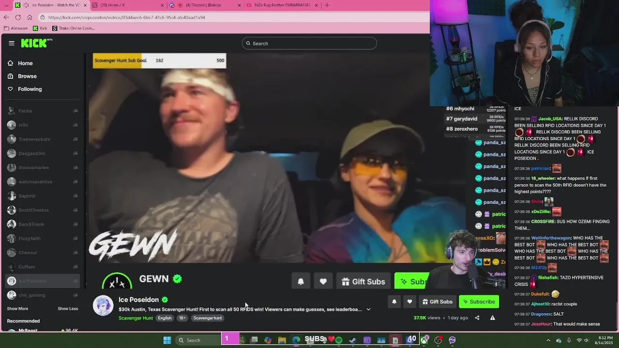Show hidden system tray icons
The image size is (619, 348).
(548, 340)
